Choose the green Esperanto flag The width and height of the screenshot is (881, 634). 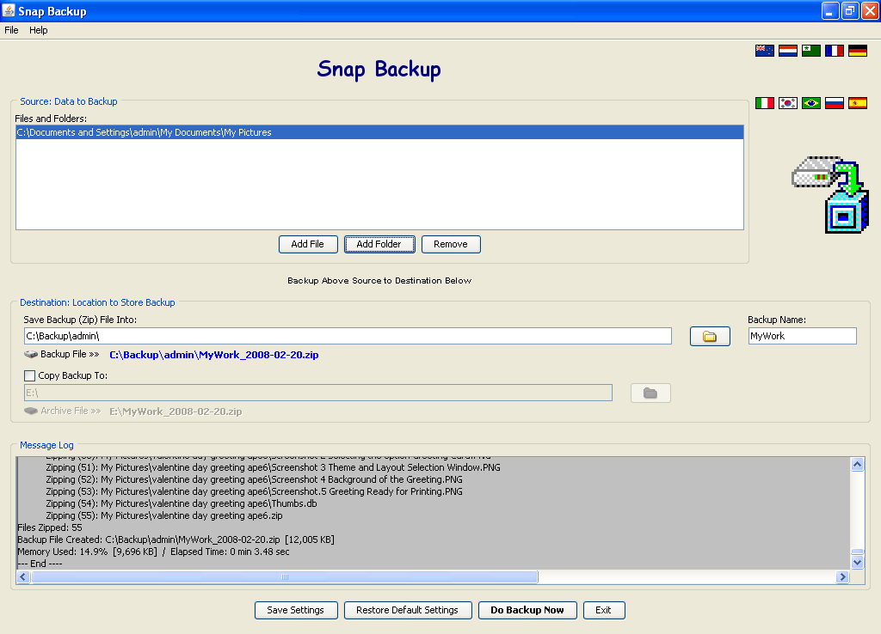(810, 51)
